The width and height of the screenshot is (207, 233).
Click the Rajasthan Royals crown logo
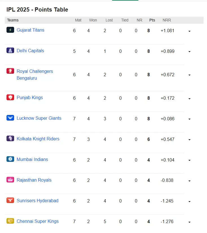point(10,180)
